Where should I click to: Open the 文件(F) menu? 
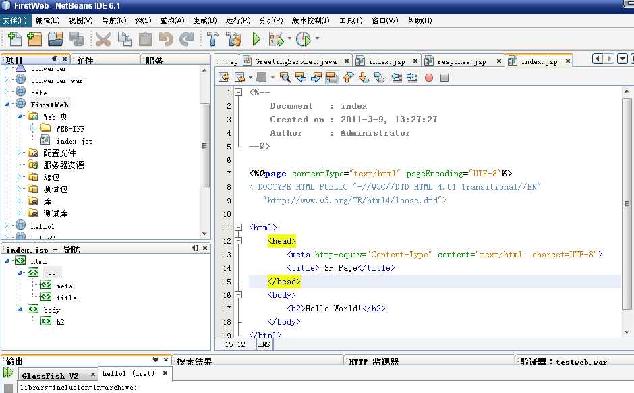pyautogui.click(x=15, y=20)
